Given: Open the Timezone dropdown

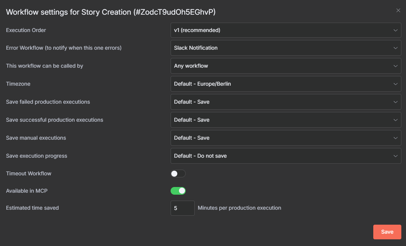Looking at the screenshot, I should click(285, 84).
